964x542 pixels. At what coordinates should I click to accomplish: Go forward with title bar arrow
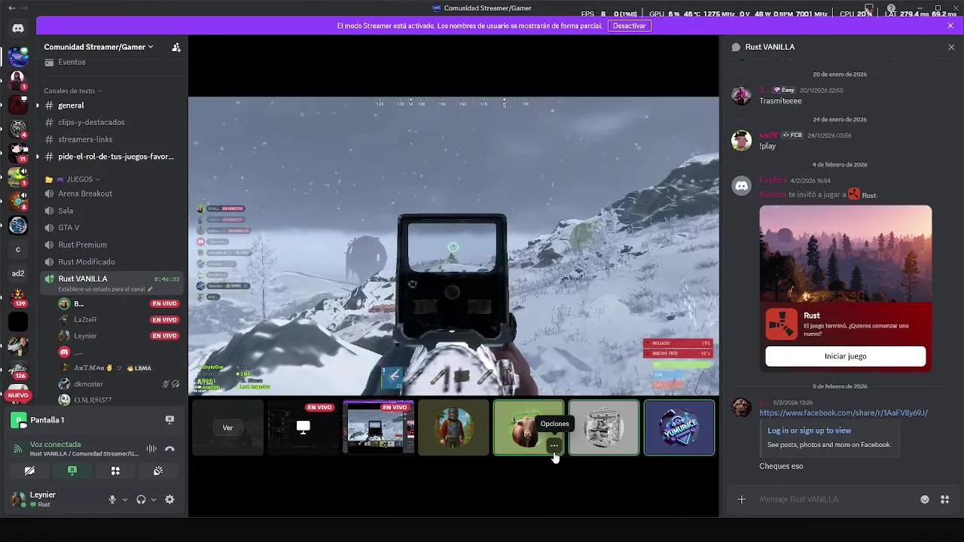26,8
